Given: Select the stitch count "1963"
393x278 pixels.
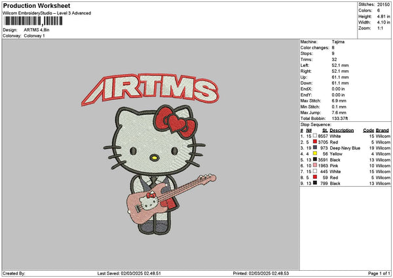Looking at the screenshot, I should [x=323, y=166].
